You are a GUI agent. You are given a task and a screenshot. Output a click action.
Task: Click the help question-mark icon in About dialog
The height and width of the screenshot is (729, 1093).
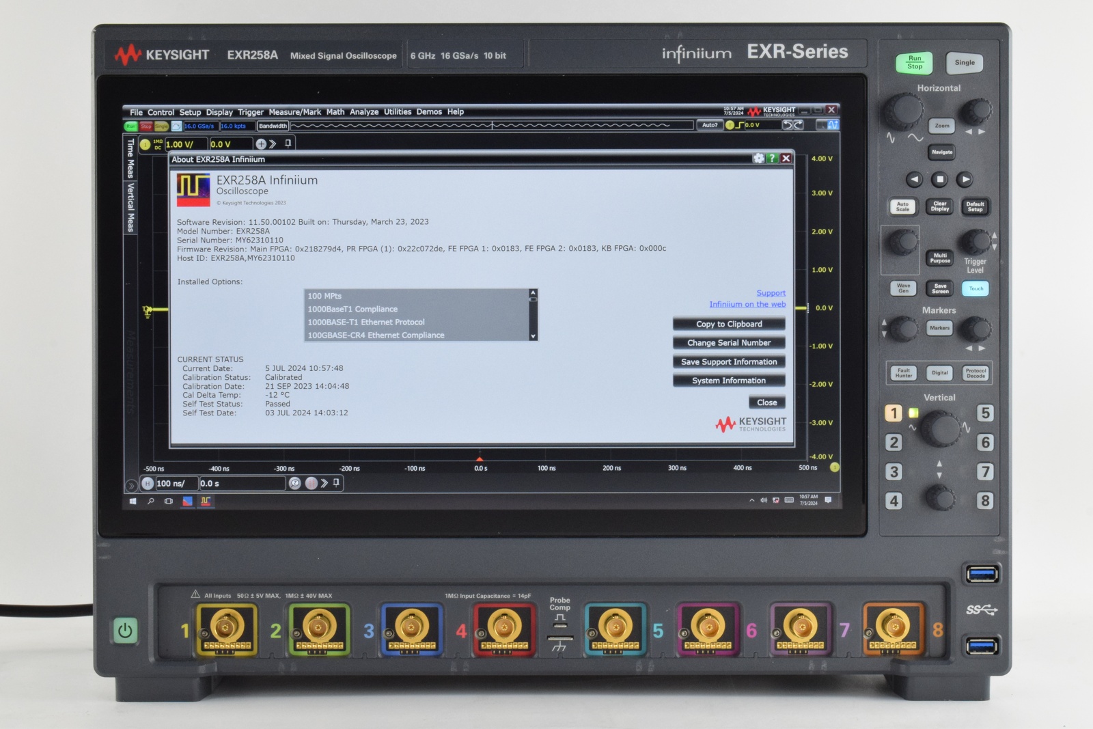point(771,158)
